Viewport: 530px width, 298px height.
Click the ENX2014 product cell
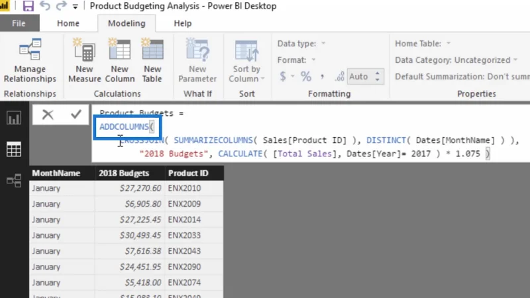pyautogui.click(x=194, y=220)
